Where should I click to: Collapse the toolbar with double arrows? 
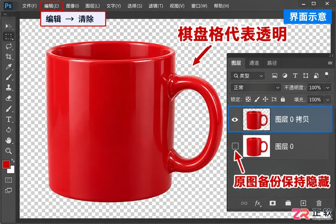5,14
